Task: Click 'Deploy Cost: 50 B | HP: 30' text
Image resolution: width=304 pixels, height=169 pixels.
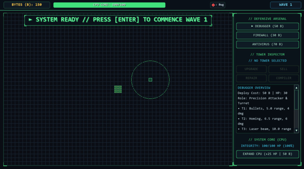Action: (263, 93)
